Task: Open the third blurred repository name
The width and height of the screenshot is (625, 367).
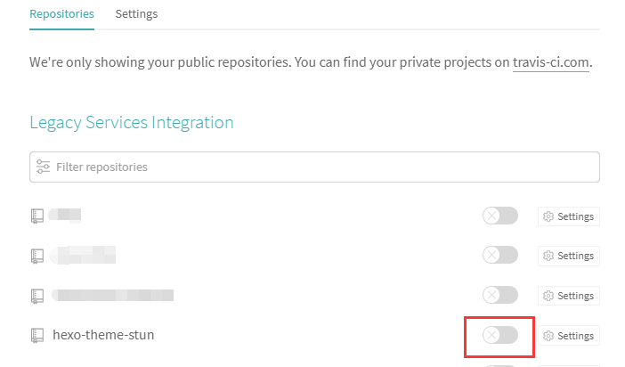Action: tap(113, 295)
